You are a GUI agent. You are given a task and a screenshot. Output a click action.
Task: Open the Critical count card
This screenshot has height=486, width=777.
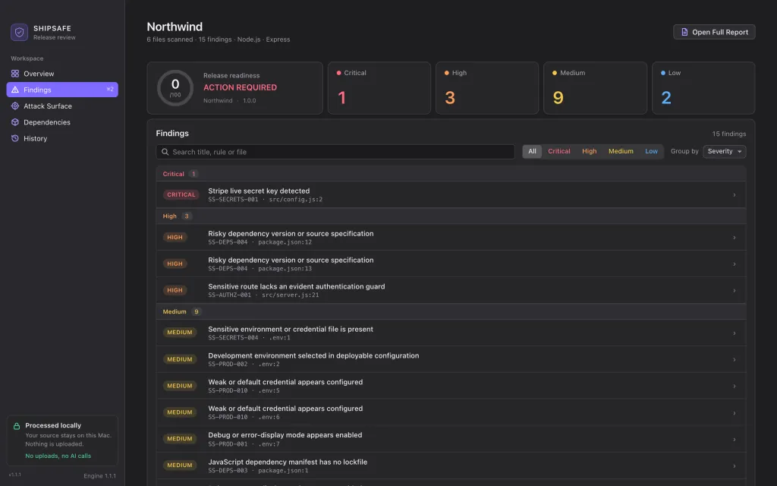coord(379,88)
